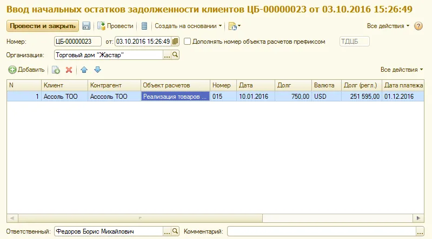Viewport: 432px width, 239px height.
Task: Click the red delete row icon
Action: pyautogui.click(x=69, y=70)
